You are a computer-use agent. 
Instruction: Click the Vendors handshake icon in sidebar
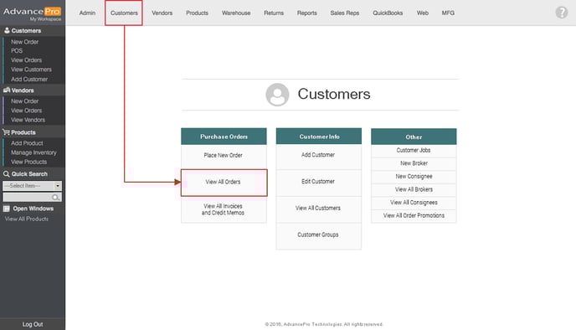(x=7, y=90)
